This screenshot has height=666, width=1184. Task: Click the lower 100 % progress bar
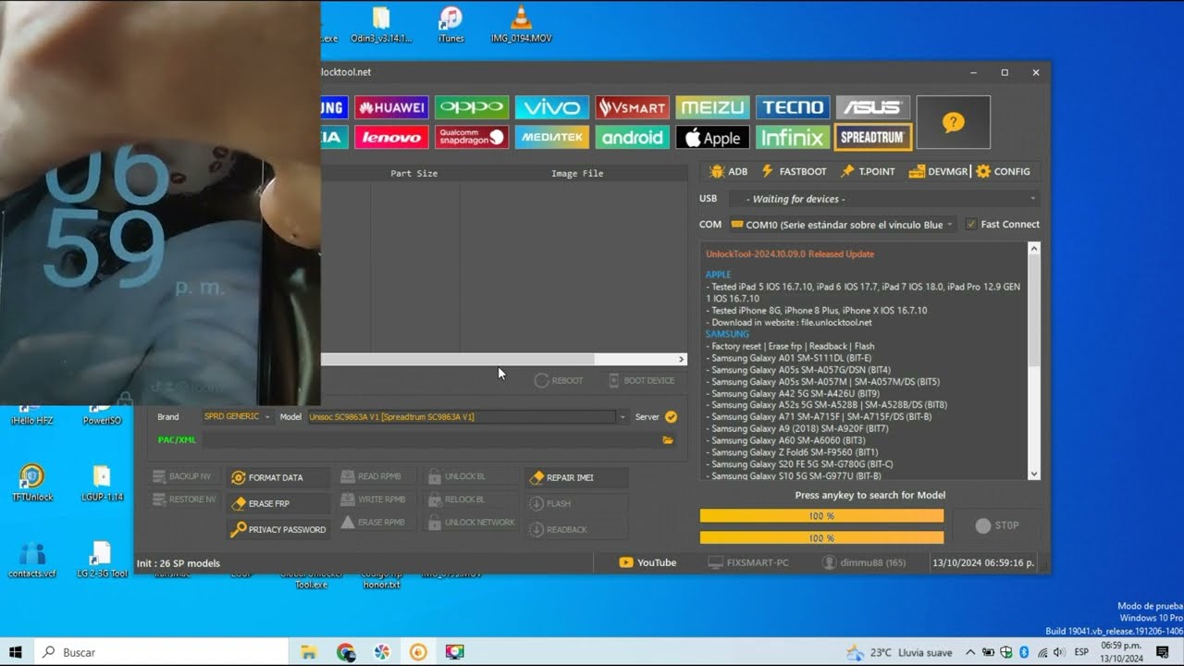[x=821, y=538]
